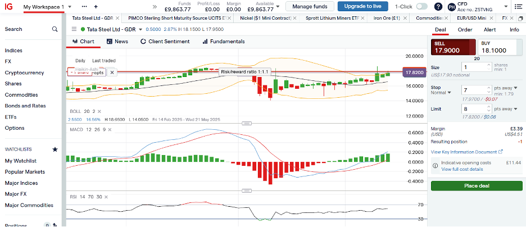The height and width of the screenshot is (227, 526).
Task: Switch to the Client Sentiment tab
Action: click(x=165, y=42)
